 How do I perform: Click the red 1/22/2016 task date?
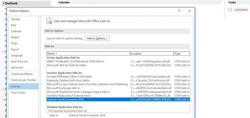240,10
